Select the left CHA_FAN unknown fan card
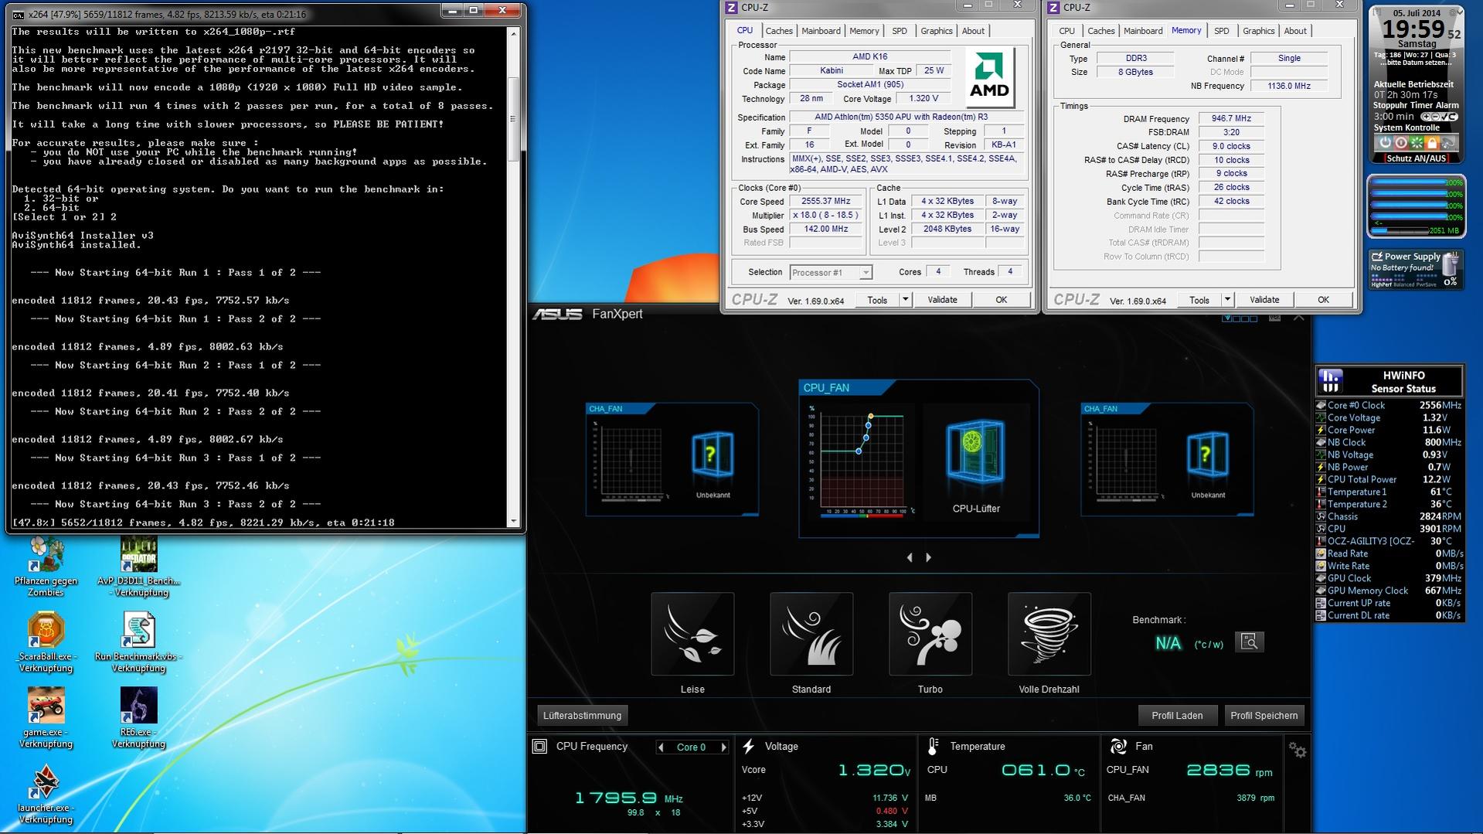The width and height of the screenshot is (1483, 834). click(x=672, y=459)
